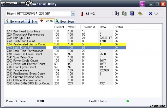Select the Reallocated Sector Count row
The height and width of the screenshot is (108, 167).
[x=66, y=44]
